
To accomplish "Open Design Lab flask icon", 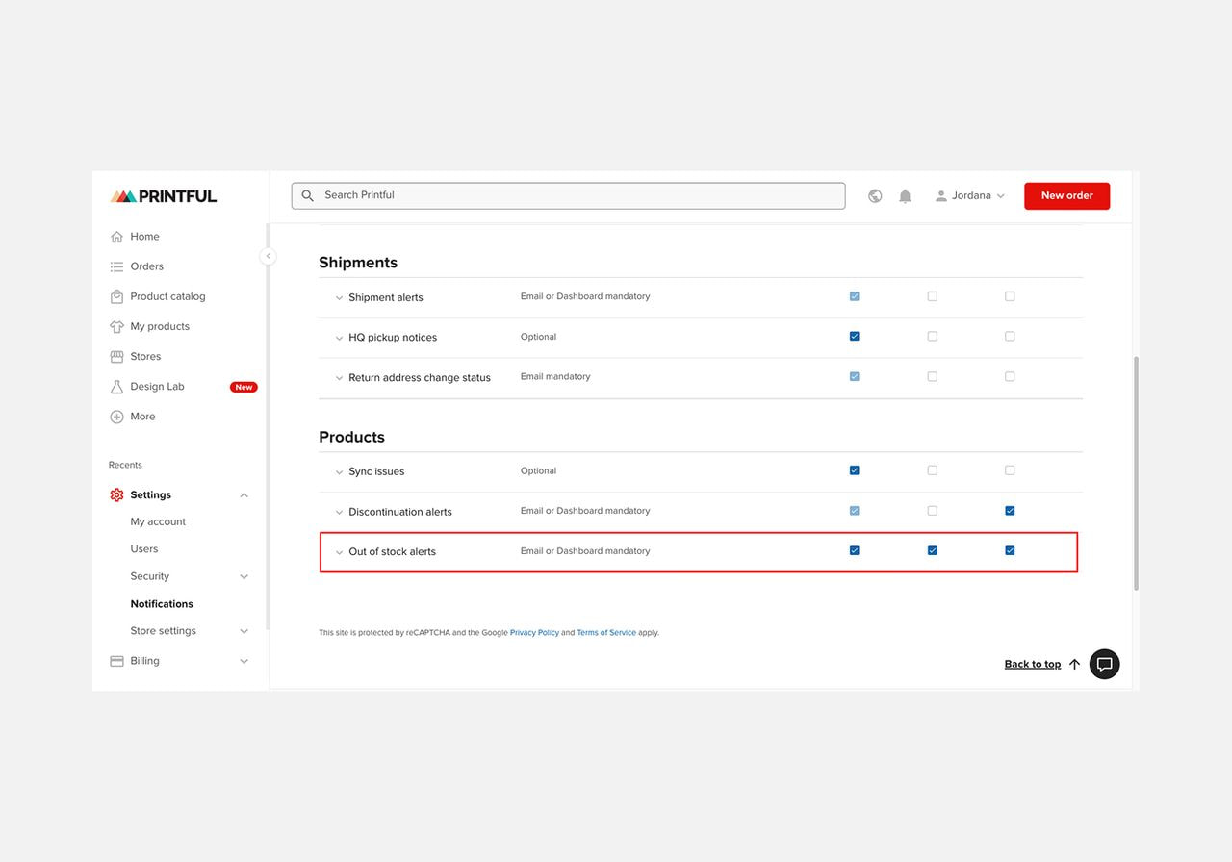I will point(116,387).
